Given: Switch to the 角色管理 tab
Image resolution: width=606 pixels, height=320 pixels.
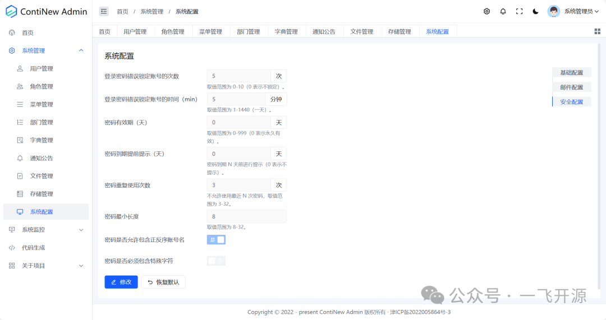Looking at the screenshot, I should 173,31.
